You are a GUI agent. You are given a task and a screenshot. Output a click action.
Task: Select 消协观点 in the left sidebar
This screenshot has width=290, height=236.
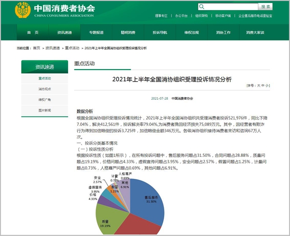[45, 89]
